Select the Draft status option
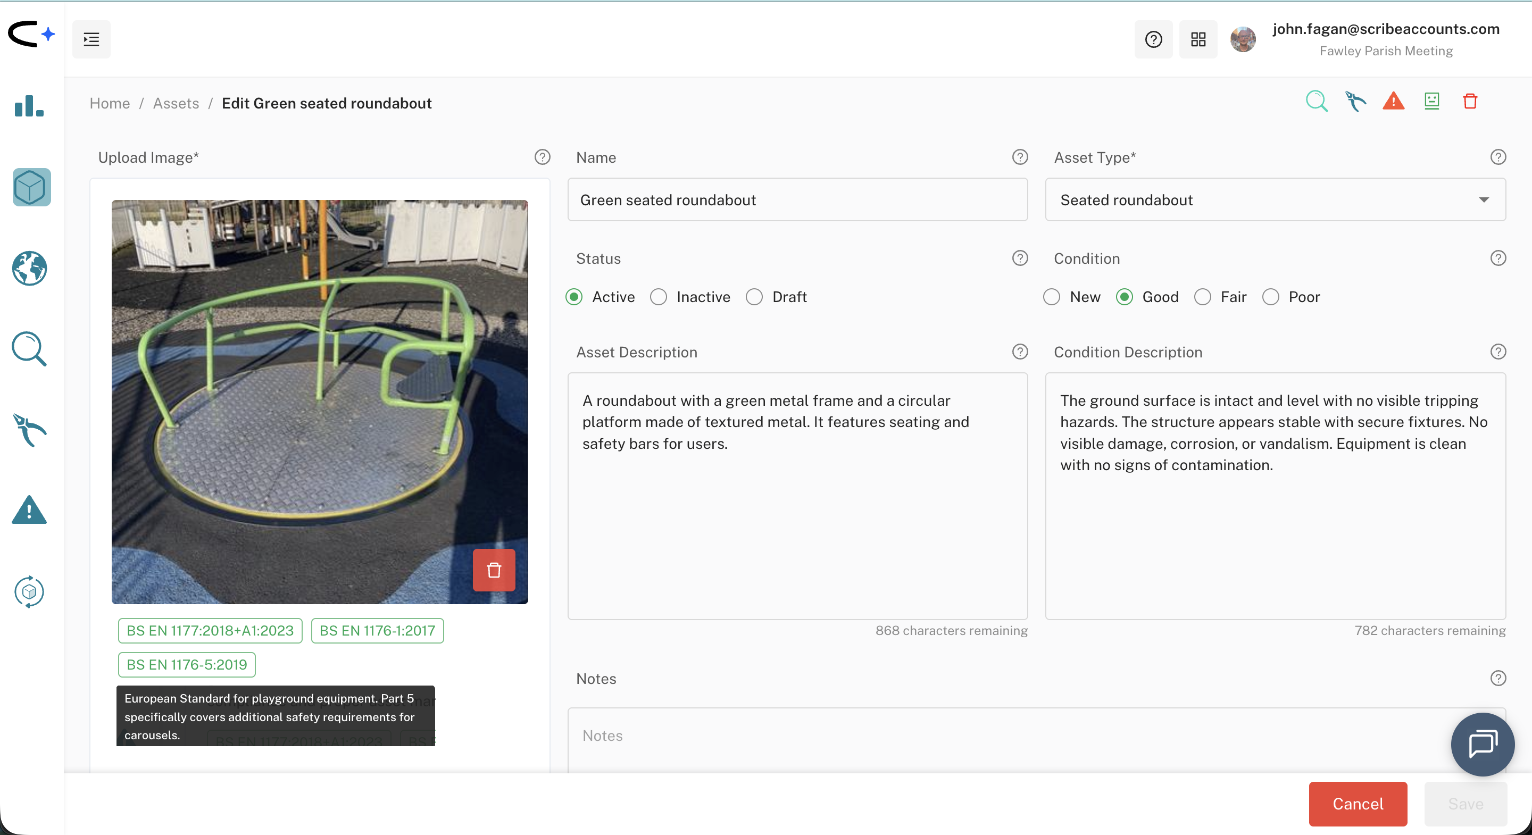This screenshot has width=1532, height=835. [x=754, y=297]
